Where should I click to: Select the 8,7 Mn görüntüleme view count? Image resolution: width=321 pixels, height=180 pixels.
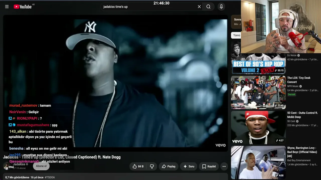pyautogui.click(x=17, y=177)
